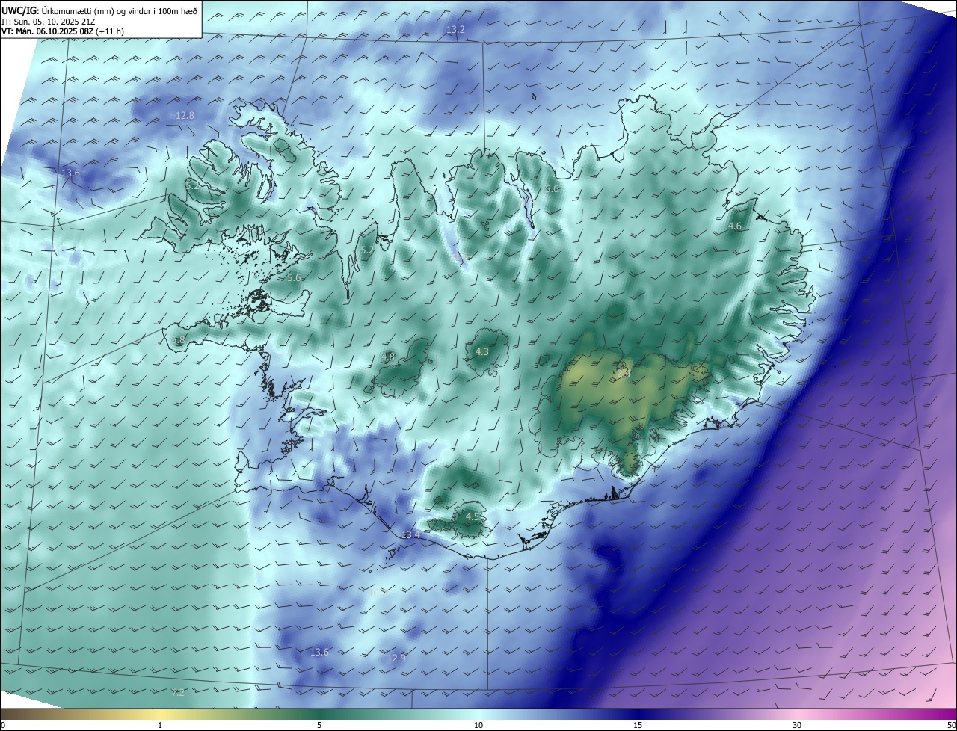
Task: Click the 1 tick on the colour scale
Action: [160, 725]
